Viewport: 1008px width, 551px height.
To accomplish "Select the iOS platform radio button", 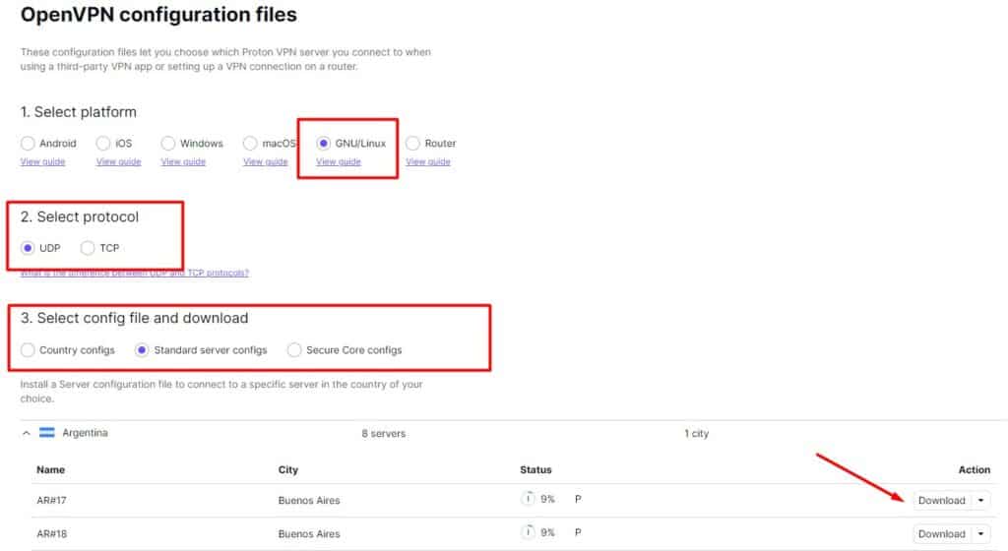I will pos(102,144).
